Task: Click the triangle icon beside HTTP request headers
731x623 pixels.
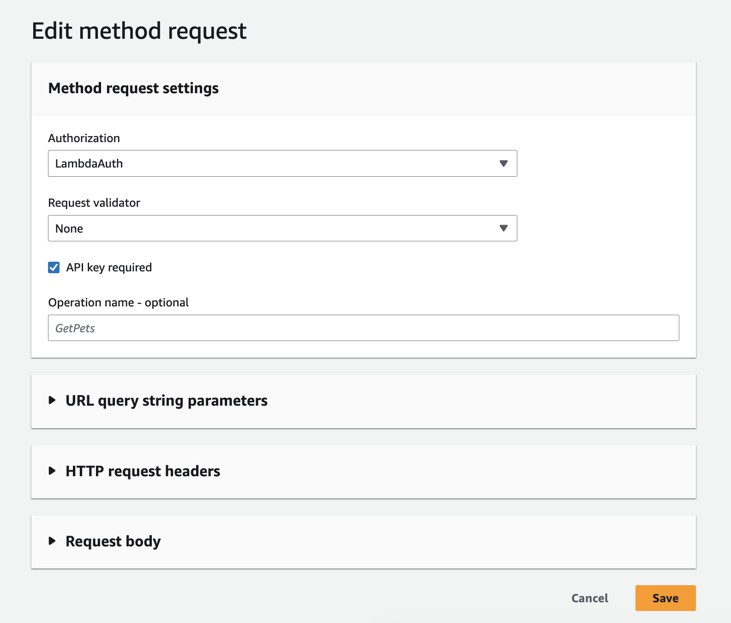Action: 52,471
